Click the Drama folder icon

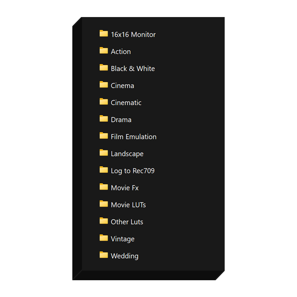104,119
